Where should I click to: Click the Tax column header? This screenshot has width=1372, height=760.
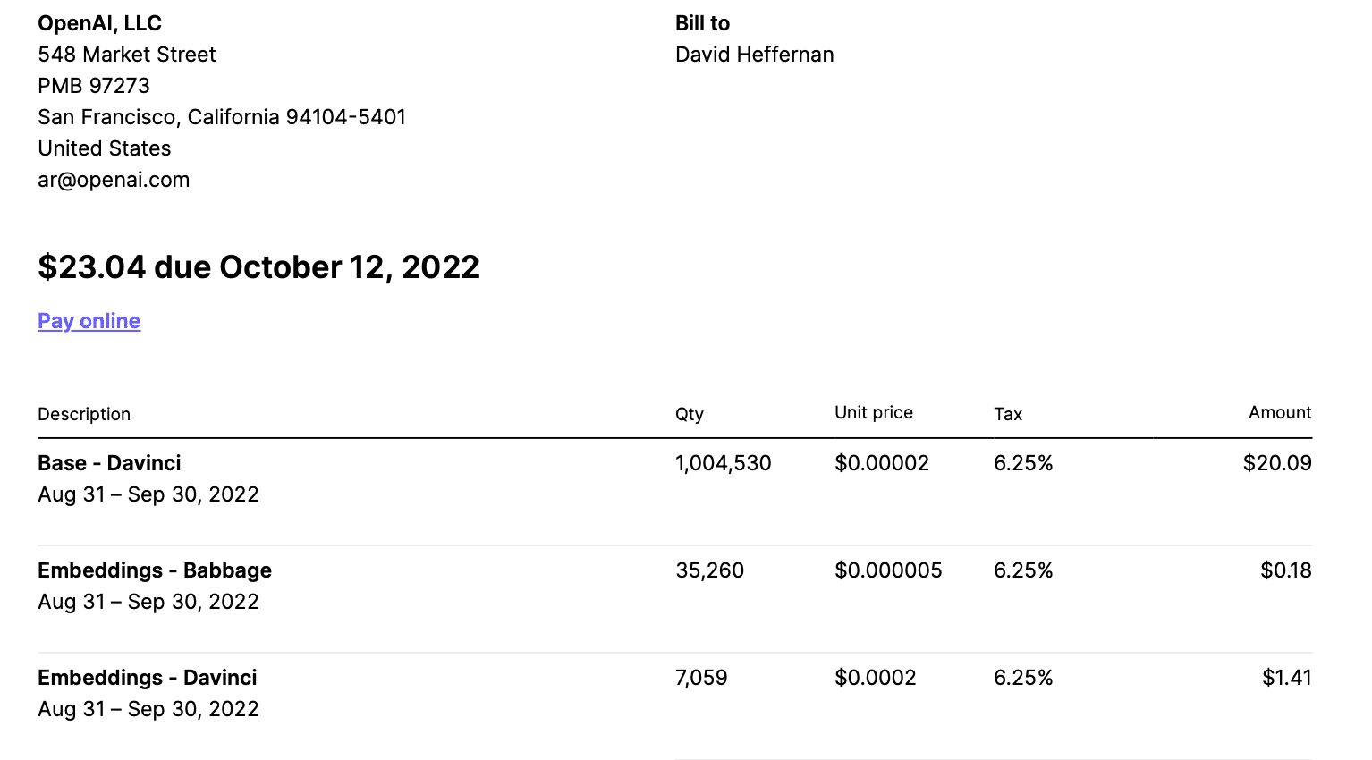click(1007, 414)
